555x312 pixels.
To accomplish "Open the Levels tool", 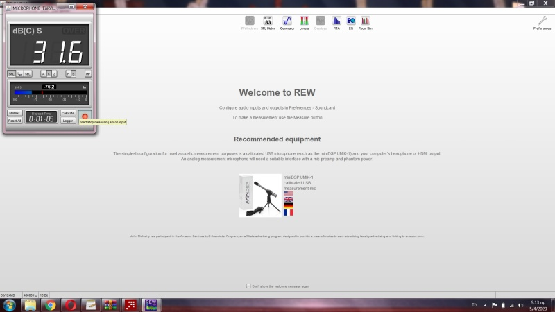I will (304, 22).
